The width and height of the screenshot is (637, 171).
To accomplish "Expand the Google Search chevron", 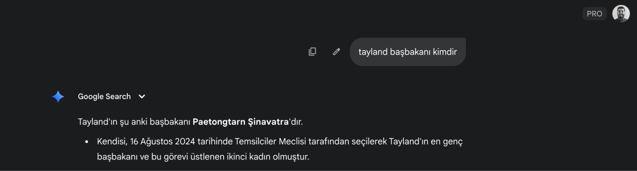I will (142, 96).
